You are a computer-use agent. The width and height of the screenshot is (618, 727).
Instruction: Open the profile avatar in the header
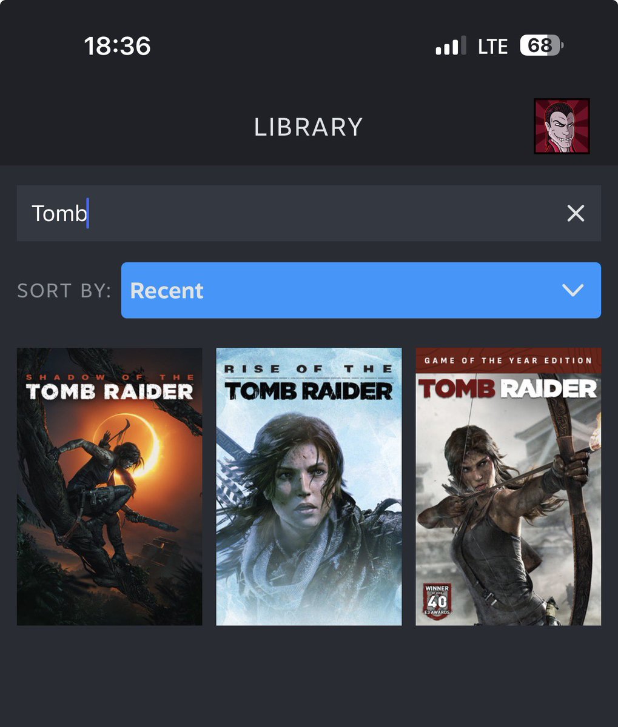pos(562,126)
